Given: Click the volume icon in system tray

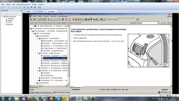Looking at the screenshot, I should (167, 99).
